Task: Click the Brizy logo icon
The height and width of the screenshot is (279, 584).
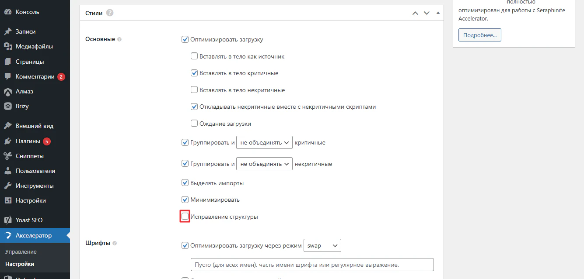Action: pyautogui.click(x=7, y=106)
